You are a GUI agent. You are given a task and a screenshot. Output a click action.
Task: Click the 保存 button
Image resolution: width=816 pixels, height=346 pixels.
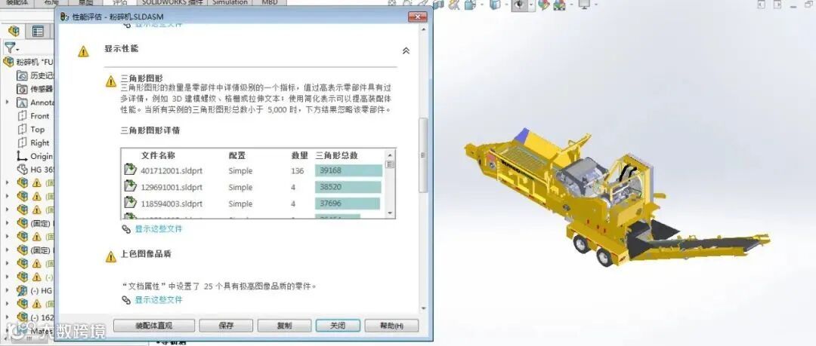pyautogui.click(x=226, y=326)
